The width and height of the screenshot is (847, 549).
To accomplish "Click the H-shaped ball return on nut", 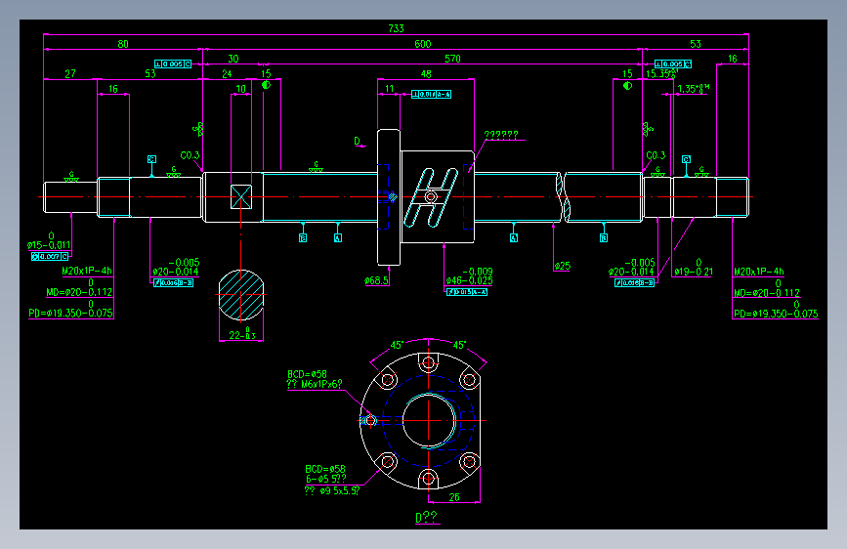I will 431,197.
